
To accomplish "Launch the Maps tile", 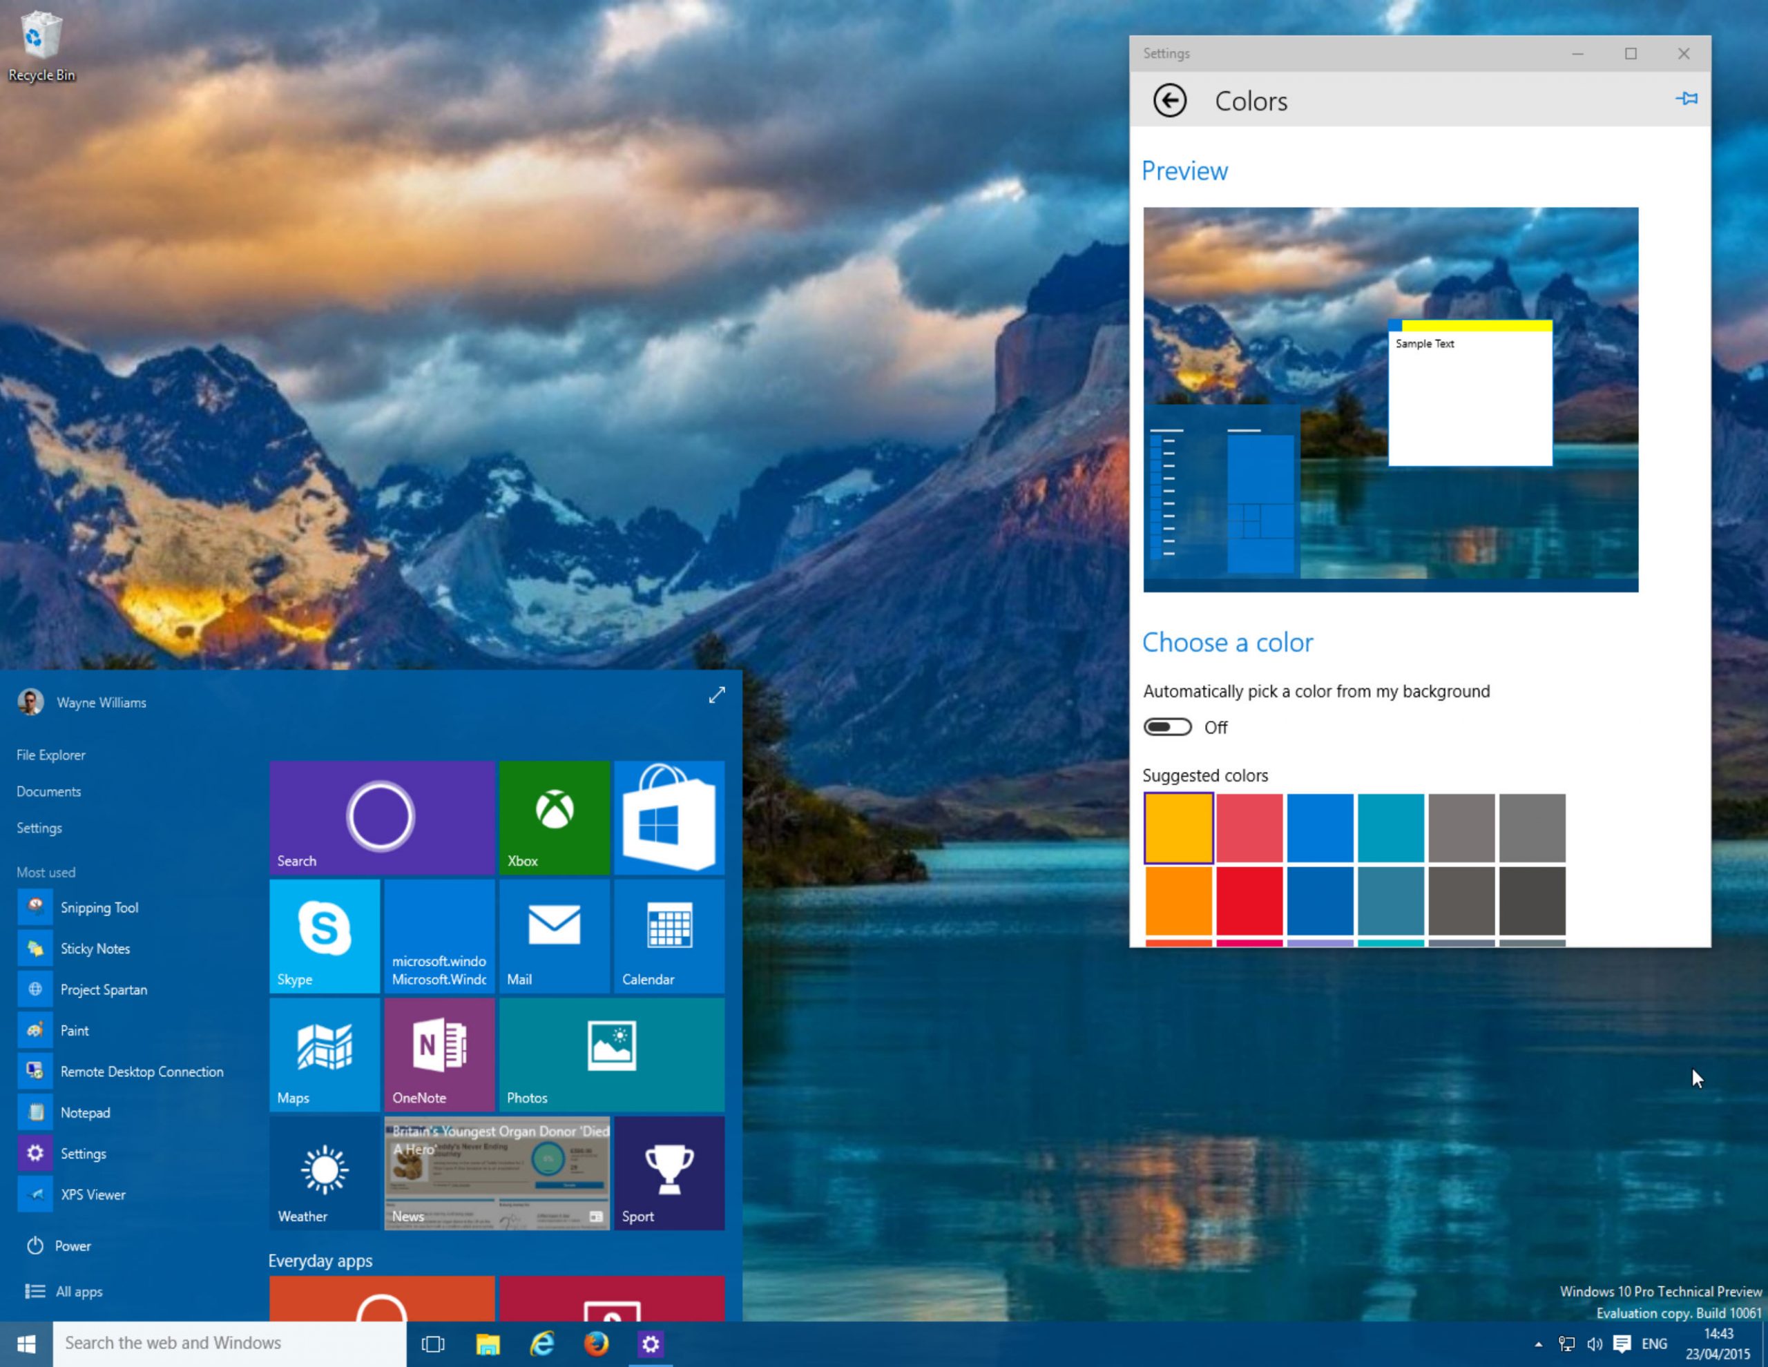I will 323,1052.
